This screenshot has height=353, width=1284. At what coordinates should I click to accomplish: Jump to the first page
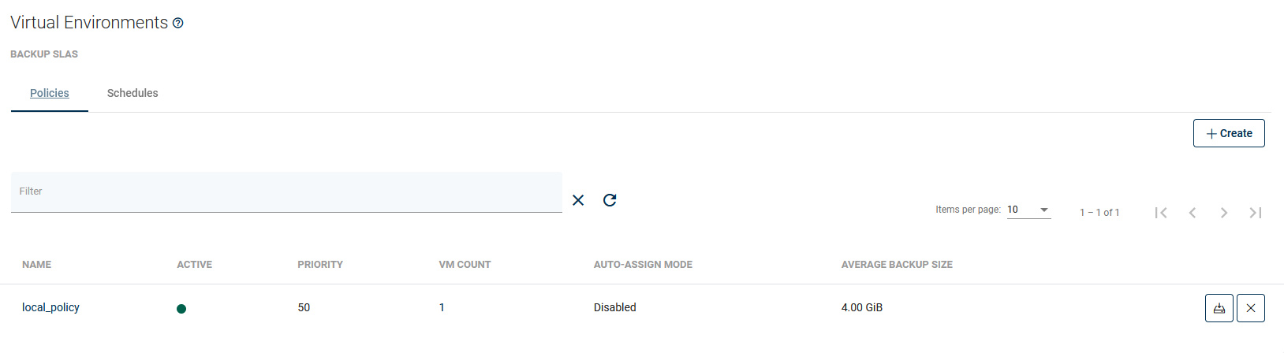pos(1161,213)
